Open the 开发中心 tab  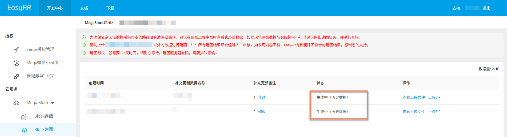coord(55,8)
